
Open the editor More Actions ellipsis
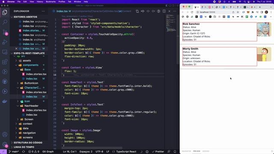[x=175, y=11]
